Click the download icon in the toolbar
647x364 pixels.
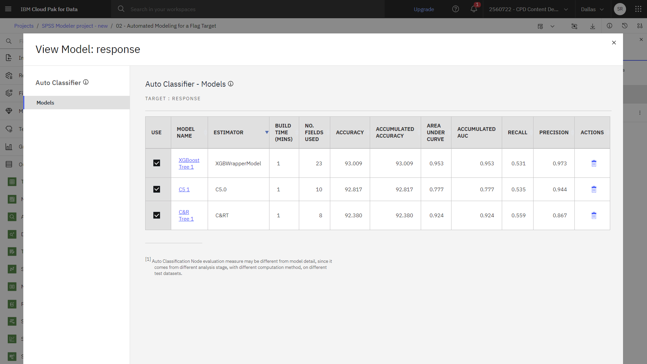click(593, 26)
